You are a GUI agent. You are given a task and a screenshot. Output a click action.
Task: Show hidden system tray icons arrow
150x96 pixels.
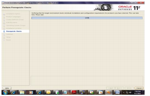tap(124, 92)
